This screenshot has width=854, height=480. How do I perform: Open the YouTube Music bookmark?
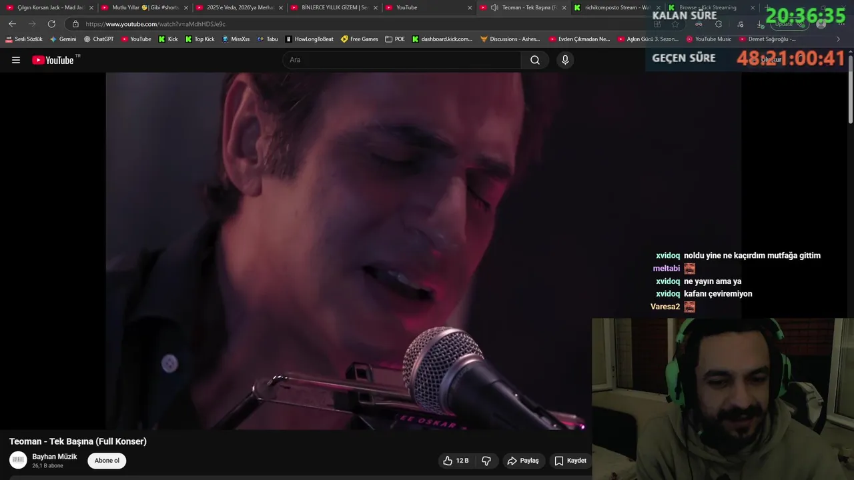[x=709, y=39]
